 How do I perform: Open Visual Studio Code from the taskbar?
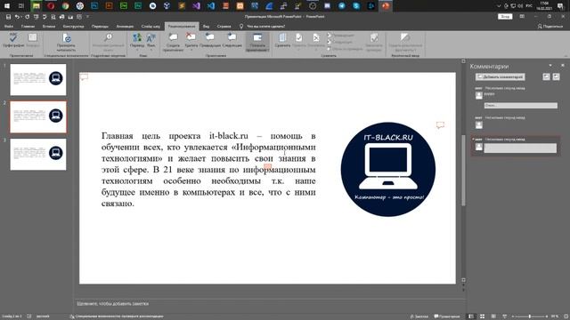coord(211,6)
